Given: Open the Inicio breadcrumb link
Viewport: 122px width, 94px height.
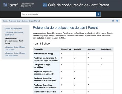Looking at the screenshot, I should [5, 21].
